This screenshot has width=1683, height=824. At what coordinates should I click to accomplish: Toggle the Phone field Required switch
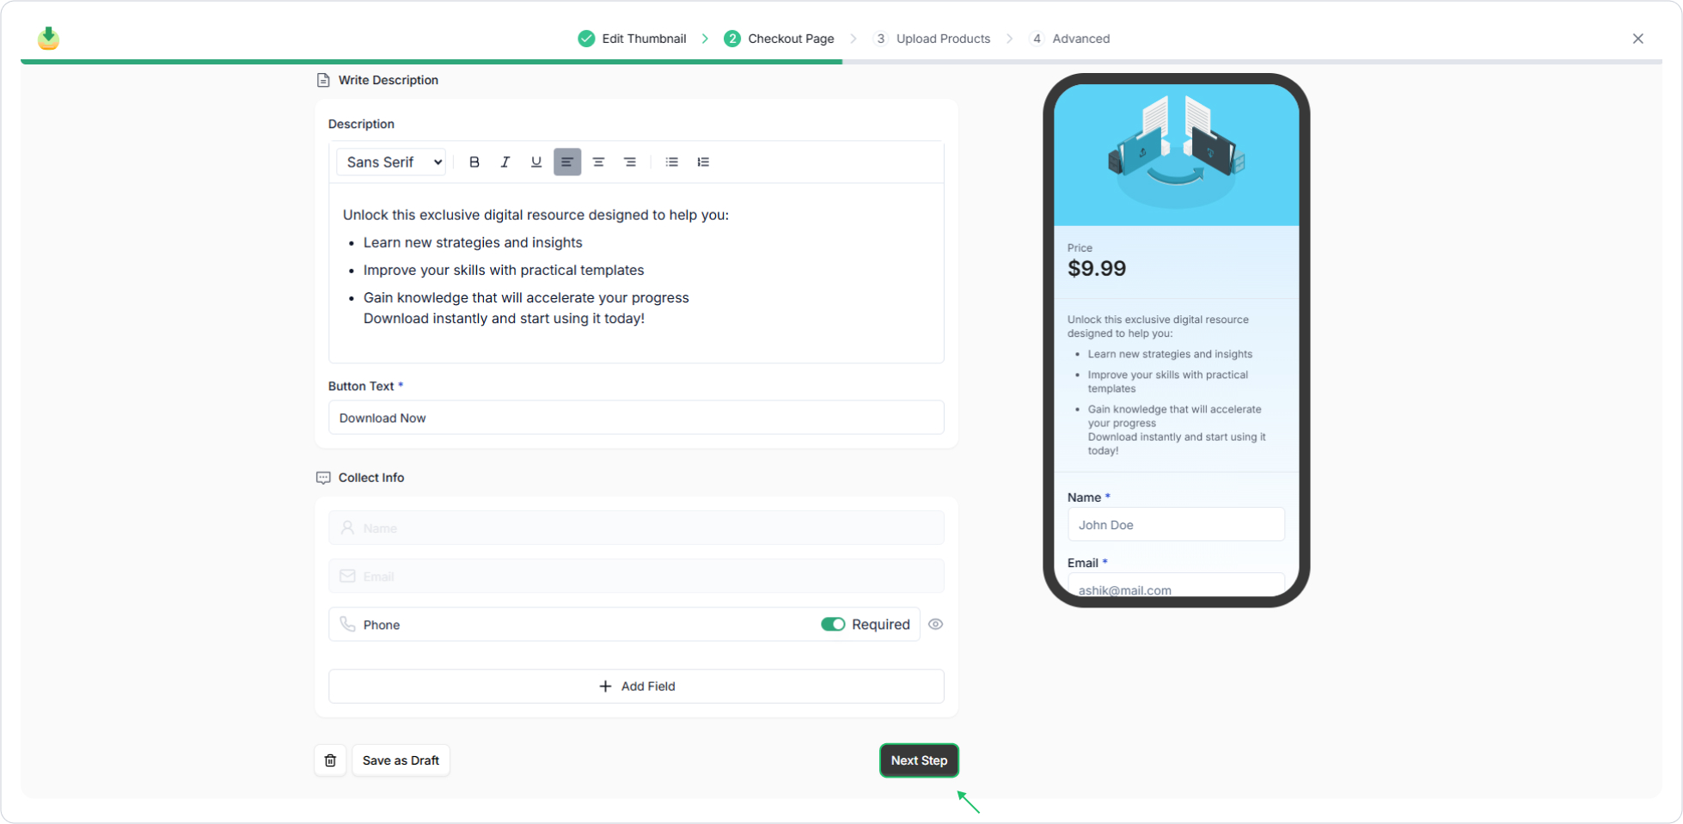[x=832, y=625]
